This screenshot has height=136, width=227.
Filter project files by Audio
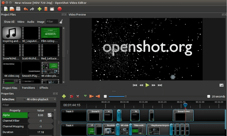(30, 22)
